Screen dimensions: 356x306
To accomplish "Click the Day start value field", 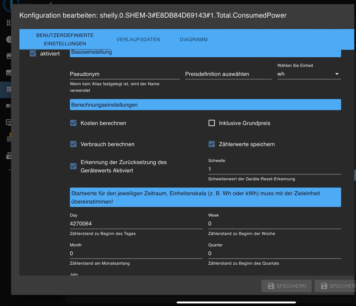I will click(136, 224).
